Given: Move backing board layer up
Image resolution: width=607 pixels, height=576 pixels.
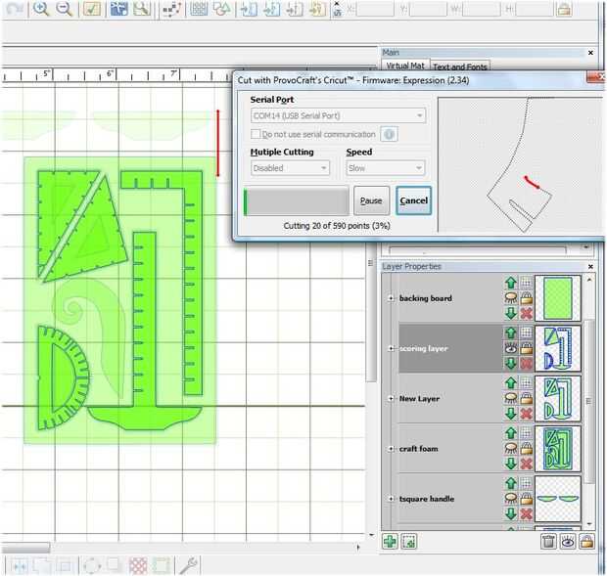Looking at the screenshot, I should (x=511, y=283).
